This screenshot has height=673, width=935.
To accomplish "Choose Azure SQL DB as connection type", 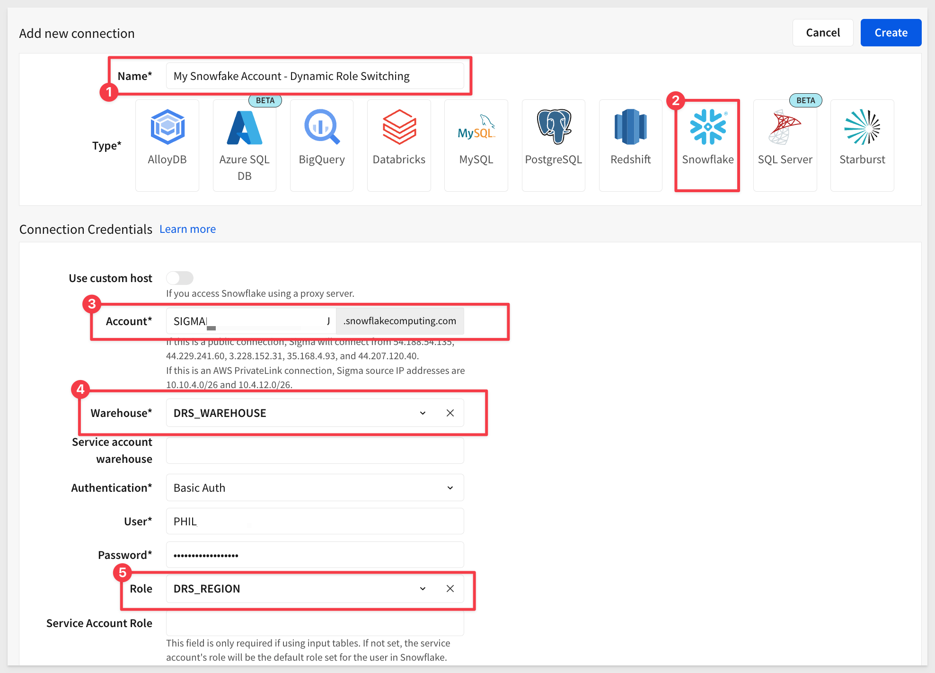I will click(245, 145).
